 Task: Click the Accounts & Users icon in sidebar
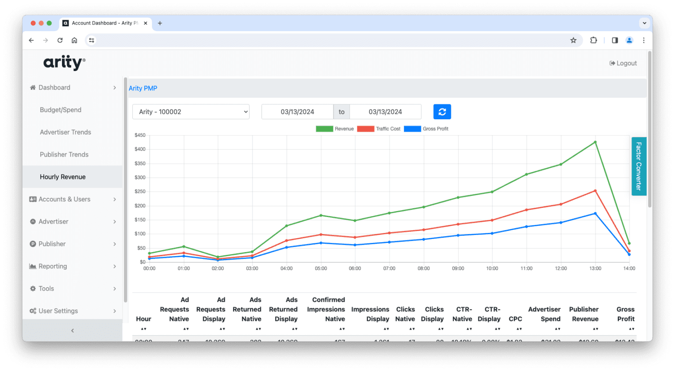click(33, 199)
